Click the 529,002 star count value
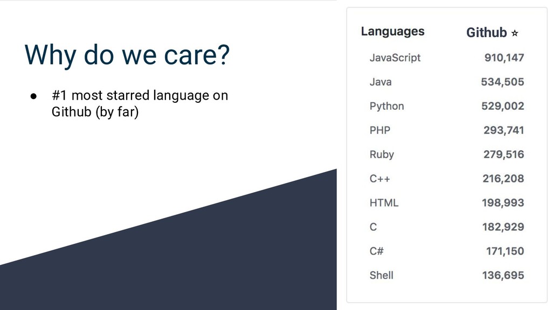The height and width of the screenshot is (310, 552). (x=502, y=106)
